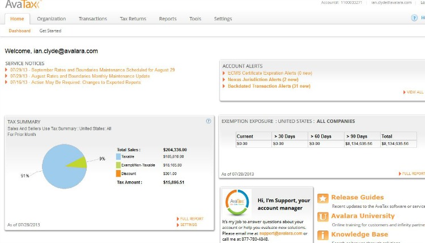
Task: Click the Taxable blue legend swatch
Action: tap(119, 156)
